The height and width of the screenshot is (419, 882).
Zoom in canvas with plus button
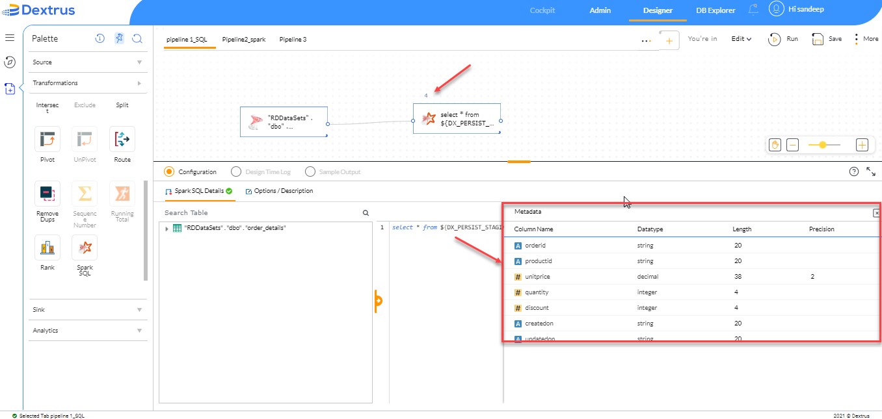[862, 145]
